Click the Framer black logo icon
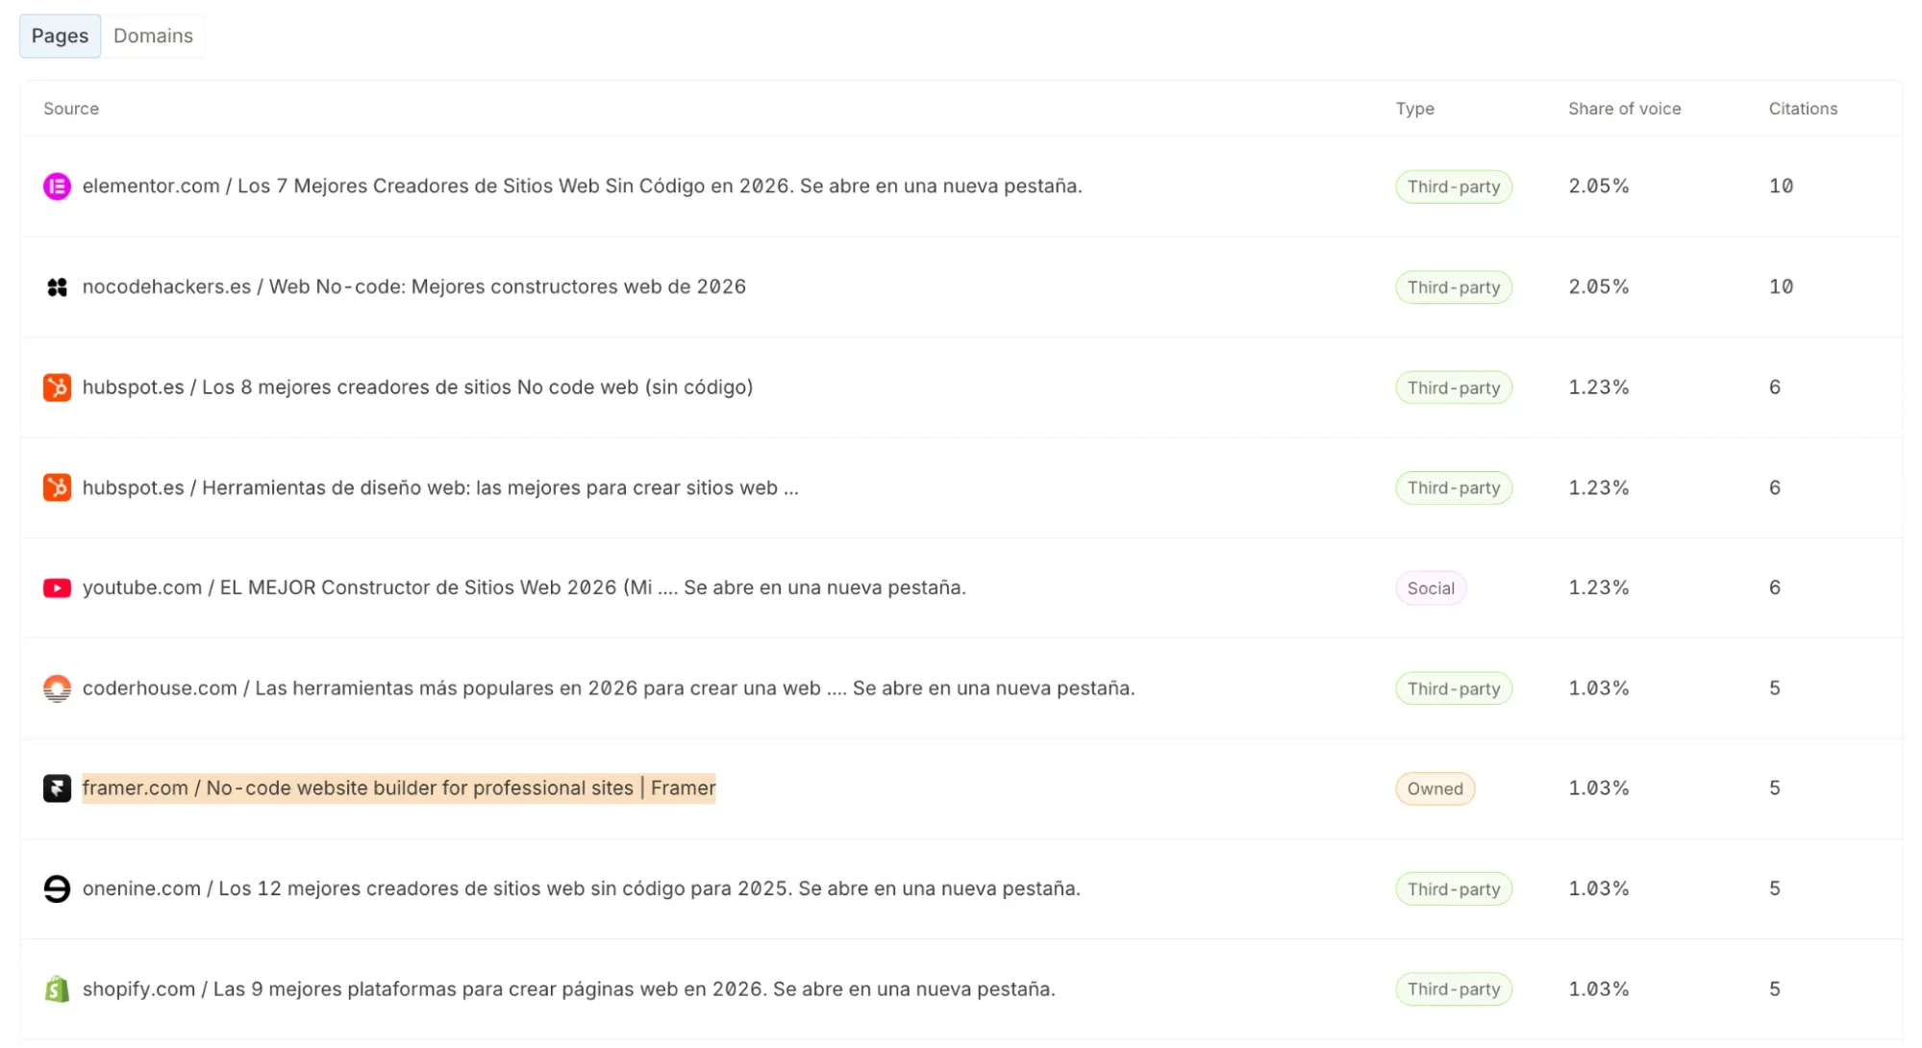The width and height of the screenshot is (1922, 1048). point(57,788)
